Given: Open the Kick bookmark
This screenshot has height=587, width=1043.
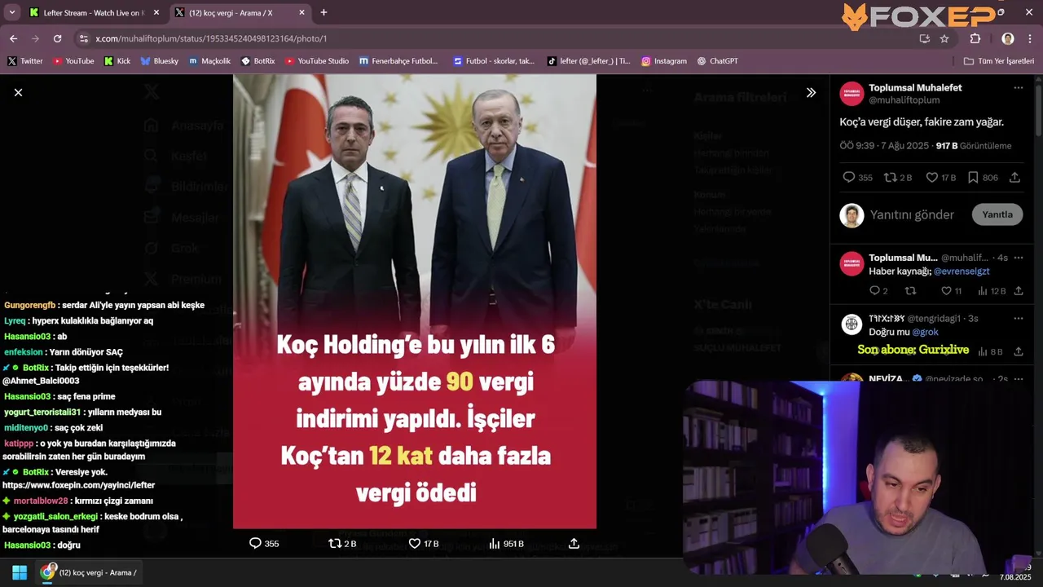Looking at the screenshot, I should (117, 61).
